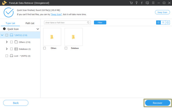
Task: Follow the "Deep Scan" hyperlink
Action: tap(56, 14)
